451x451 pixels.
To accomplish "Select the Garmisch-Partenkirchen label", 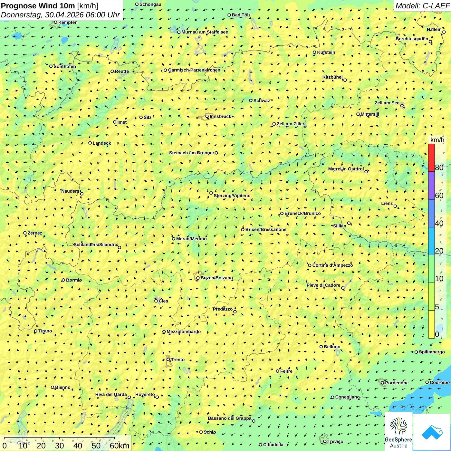I will (194, 70).
